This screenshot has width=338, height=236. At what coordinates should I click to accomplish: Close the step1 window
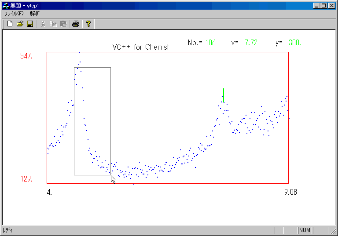[332, 6]
